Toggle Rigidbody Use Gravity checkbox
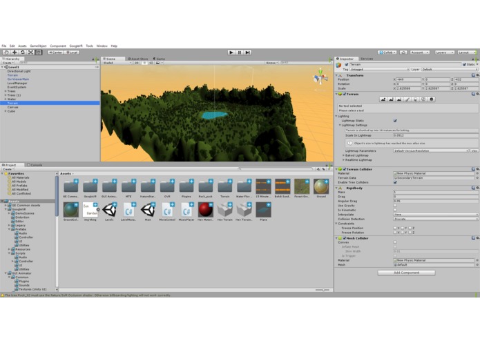480x341 pixels. [x=395, y=206]
